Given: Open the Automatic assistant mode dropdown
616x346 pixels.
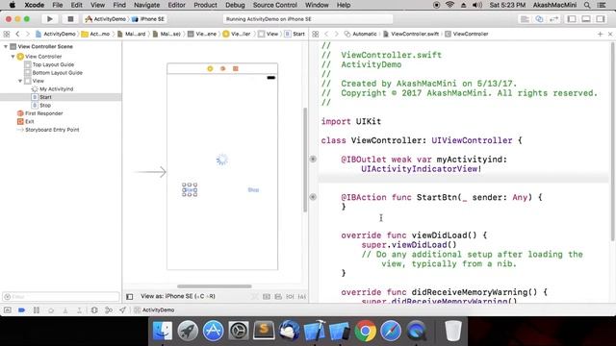Looking at the screenshot, I should (x=360, y=35).
